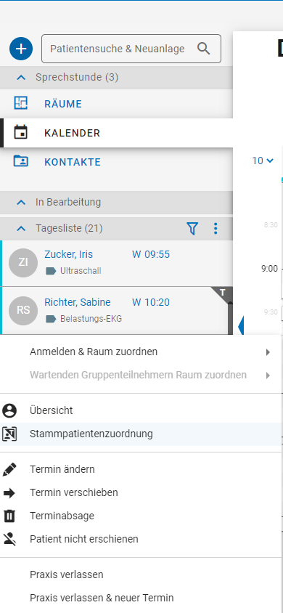283x613 pixels.
Task: Focus the Patientensuche & Neuanlage field
Action: (x=131, y=49)
